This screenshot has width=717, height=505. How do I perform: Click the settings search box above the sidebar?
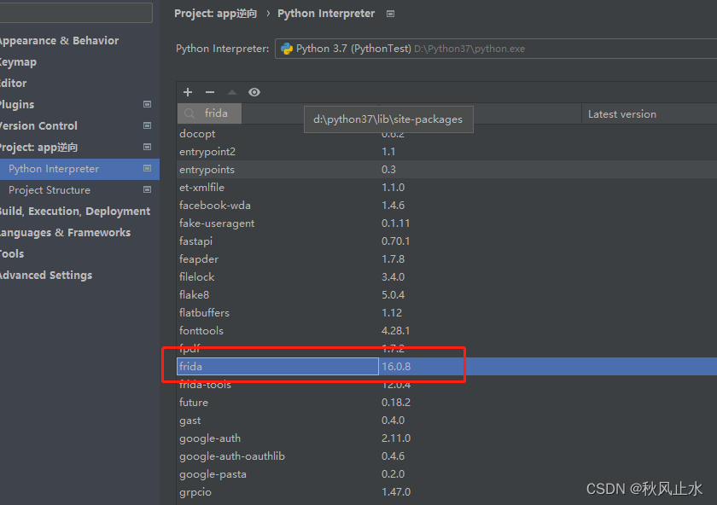point(76,13)
